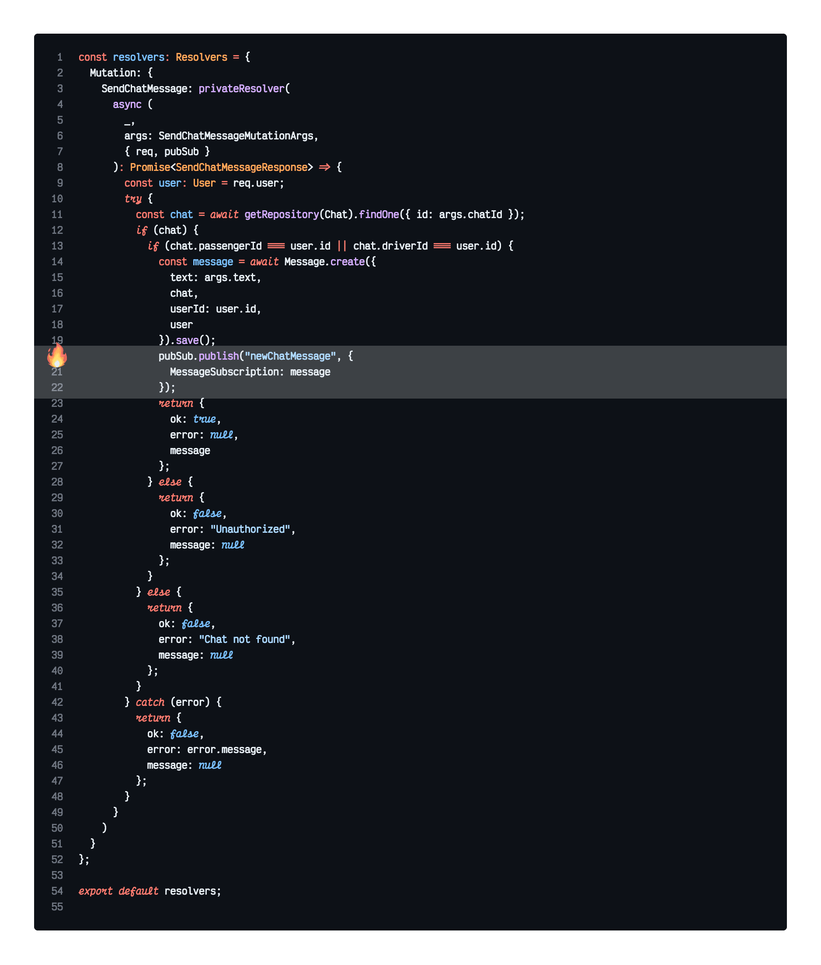821x965 pixels.
Task: Click 'args.chatId' on line 11
Action: [470, 215]
